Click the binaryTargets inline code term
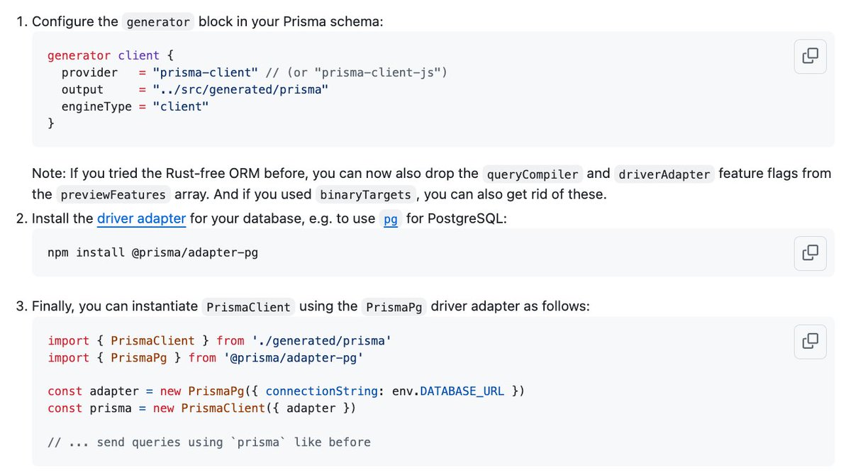 pyautogui.click(x=365, y=194)
